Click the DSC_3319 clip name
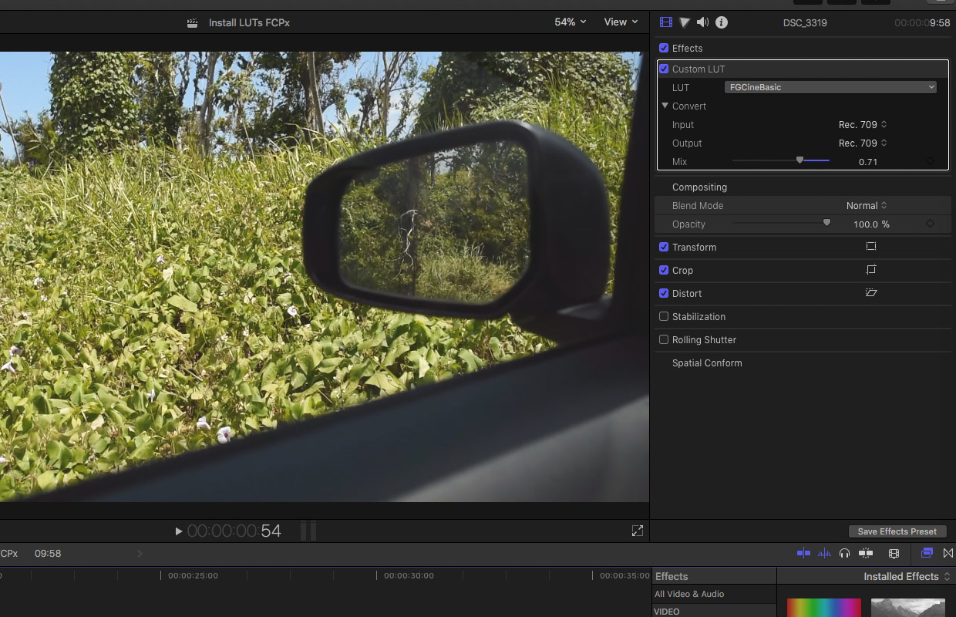 point(804,22)
